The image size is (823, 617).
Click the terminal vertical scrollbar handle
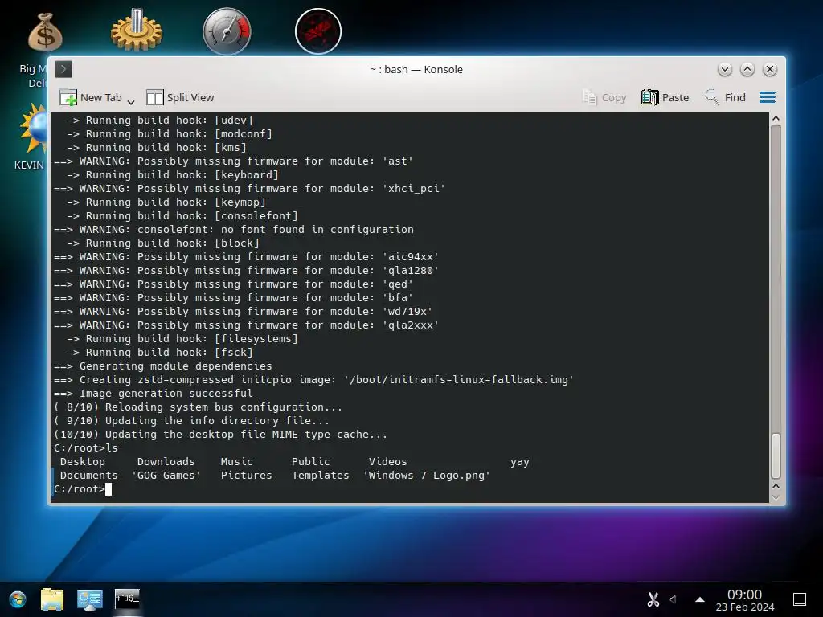pos(776,456)
